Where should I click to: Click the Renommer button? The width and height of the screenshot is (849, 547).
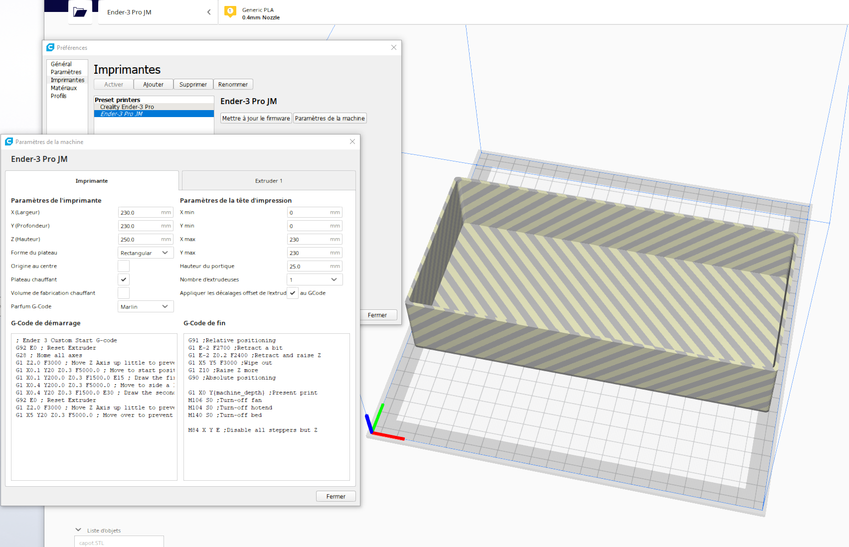click(233, 84)
